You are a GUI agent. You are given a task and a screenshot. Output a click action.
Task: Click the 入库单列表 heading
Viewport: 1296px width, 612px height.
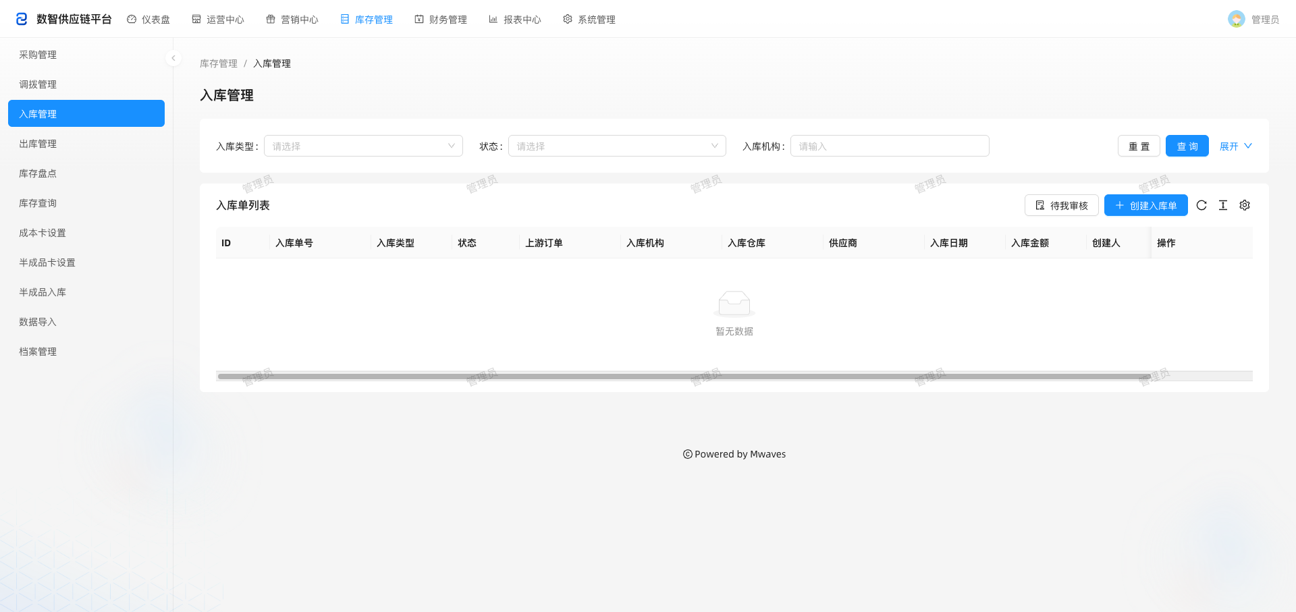(x=243, y=205)
